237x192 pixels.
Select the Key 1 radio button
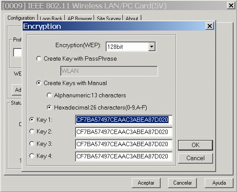coord(32,120)
